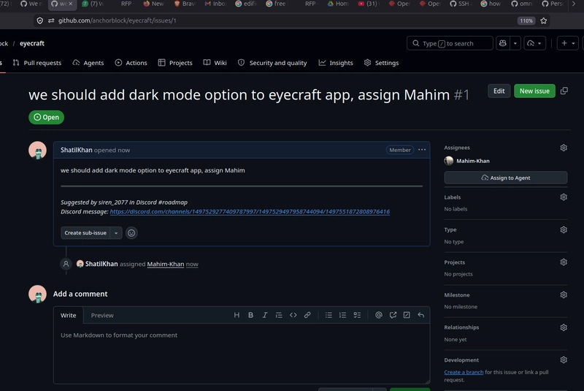584x391 pixels.
Task: Expand the Create sub-issue dropdown arrow
Action: coord(116,233)
